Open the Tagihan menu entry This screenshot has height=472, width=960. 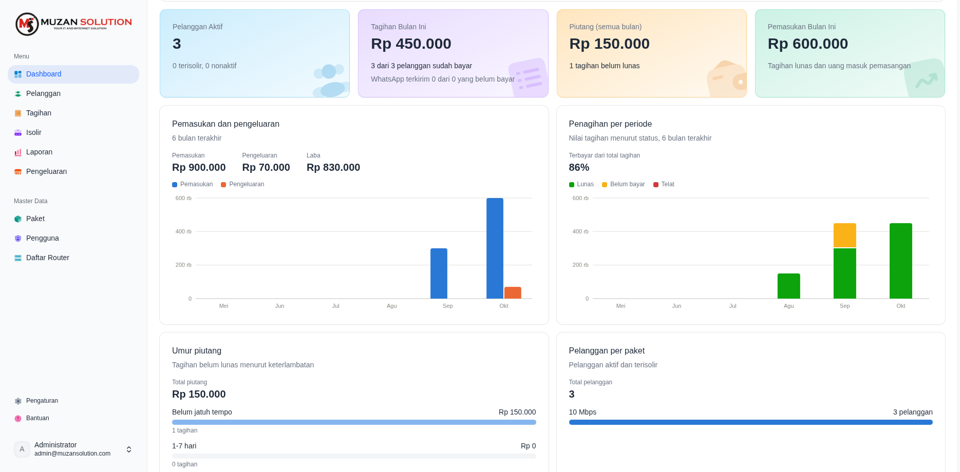[73, 113]
